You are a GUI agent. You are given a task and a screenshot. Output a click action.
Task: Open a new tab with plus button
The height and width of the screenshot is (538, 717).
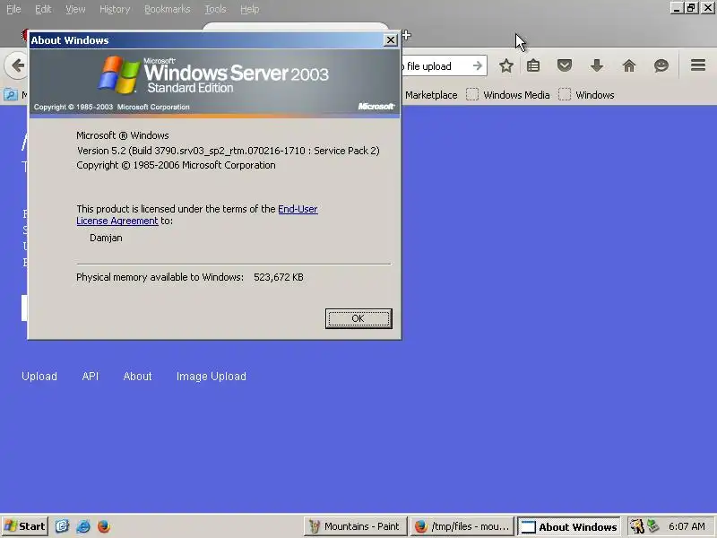click(407, 35)
